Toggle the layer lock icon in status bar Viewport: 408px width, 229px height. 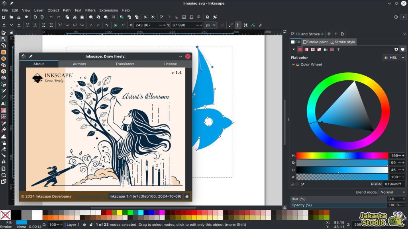[91, 225]
